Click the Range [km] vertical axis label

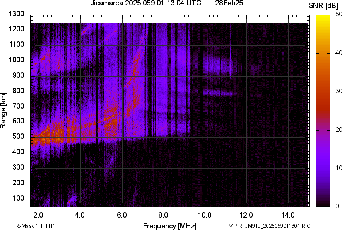(4, 111)
